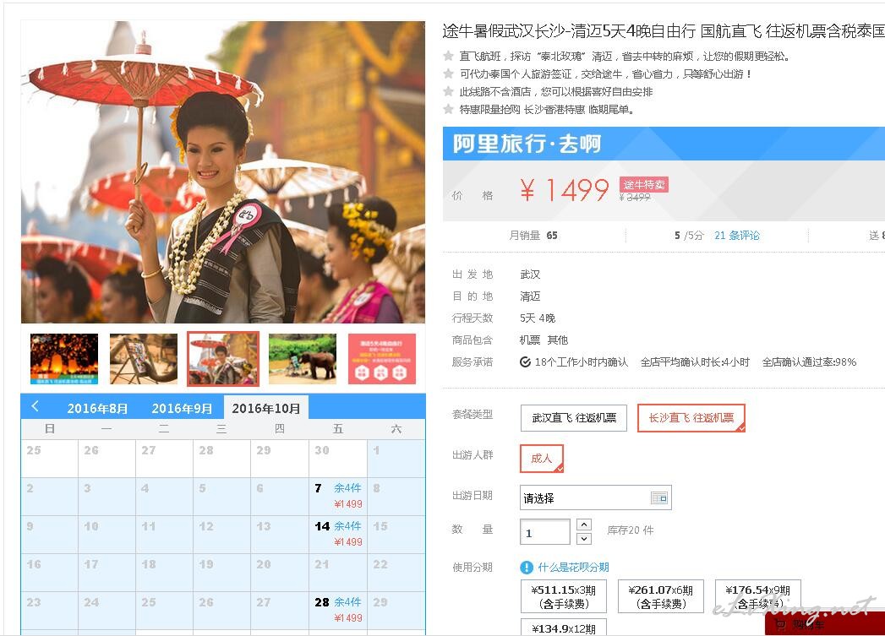Click 什么是花呗分期 help link

(573, 568)
